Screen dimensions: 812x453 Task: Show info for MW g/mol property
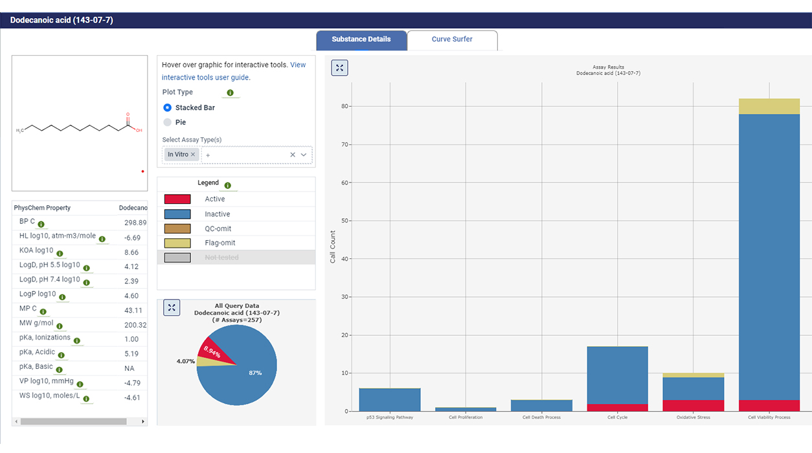pos(60,327)
